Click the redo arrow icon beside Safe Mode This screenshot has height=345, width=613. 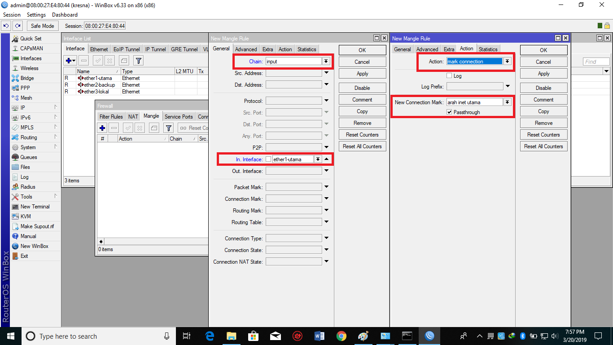pyautogui.click(x=18, y=26)
